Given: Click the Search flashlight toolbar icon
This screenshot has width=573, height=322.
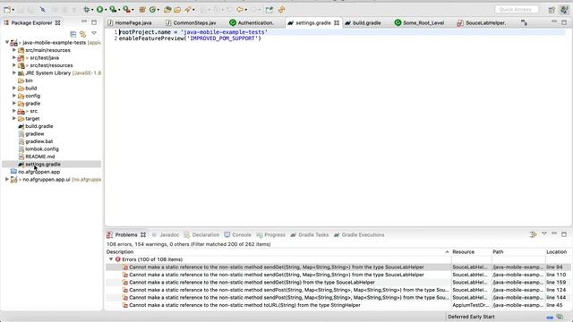Looking at the screenshot, I should (188, 10).
